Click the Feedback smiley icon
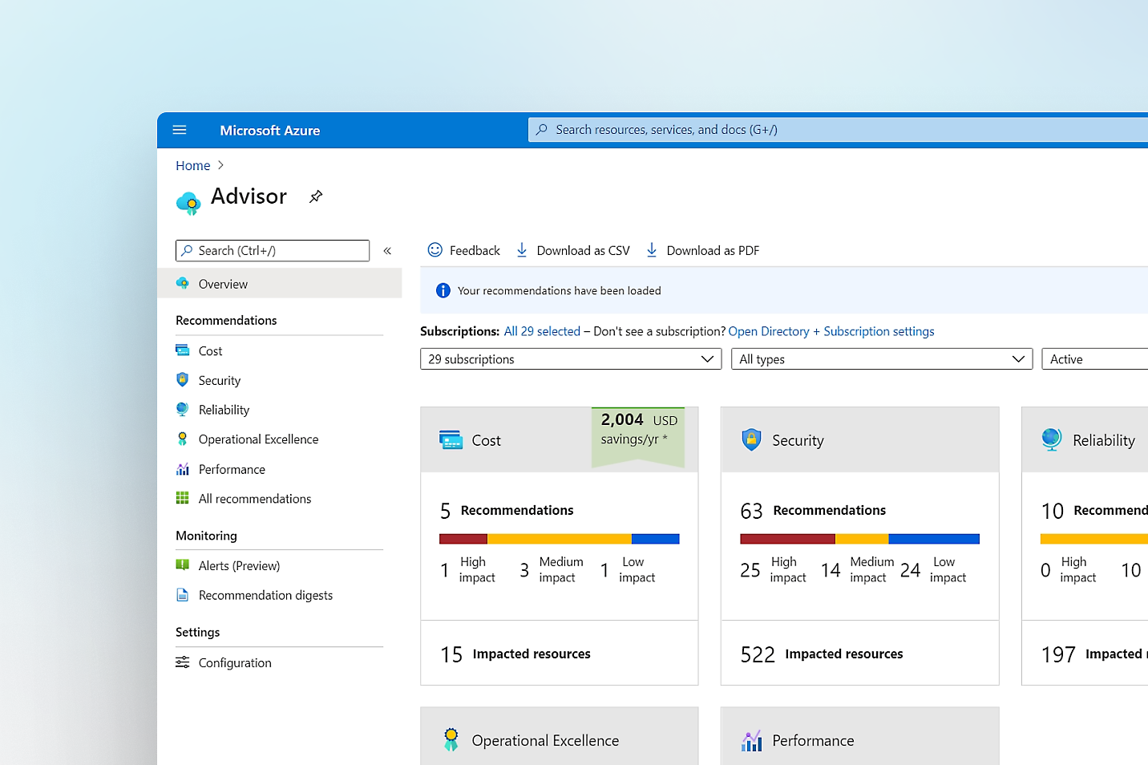Viewport: 1148px width, 765px height. tap(435, 250)
